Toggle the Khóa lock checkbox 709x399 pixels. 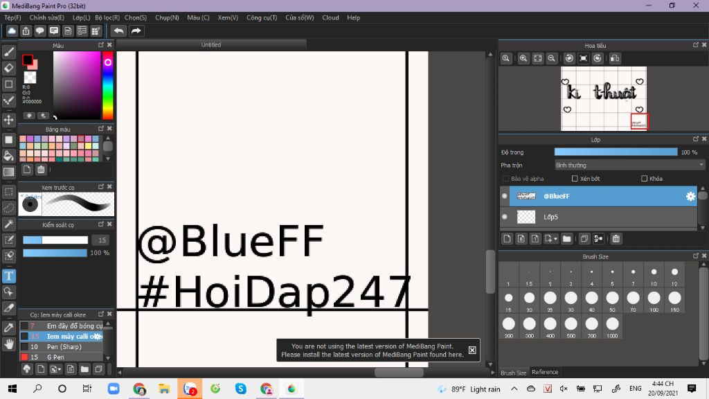(x=645, y=179)
